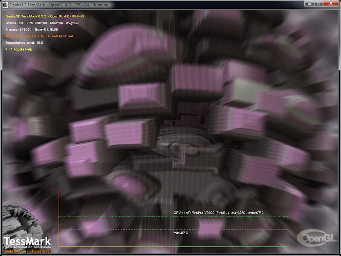Click the 'GPU Tessellation Benchmark' subtitle
This screenshot has width=341, height=256.
(x=28, y=247)
